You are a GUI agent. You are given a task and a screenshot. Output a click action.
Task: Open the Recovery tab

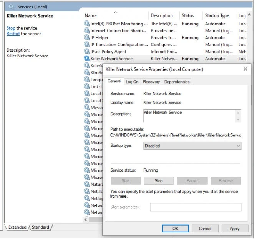pos(151,82)
